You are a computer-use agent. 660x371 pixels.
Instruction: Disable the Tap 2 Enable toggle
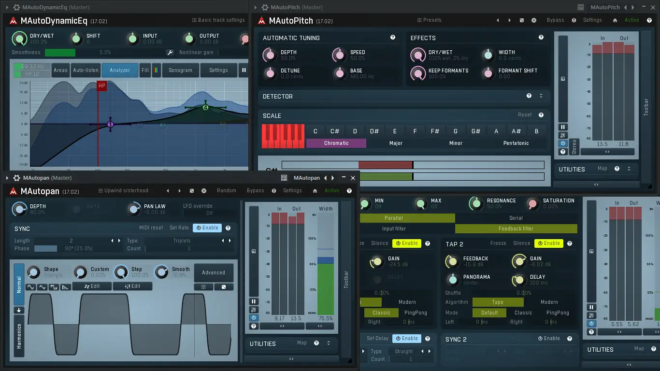(x=548, y=243)
